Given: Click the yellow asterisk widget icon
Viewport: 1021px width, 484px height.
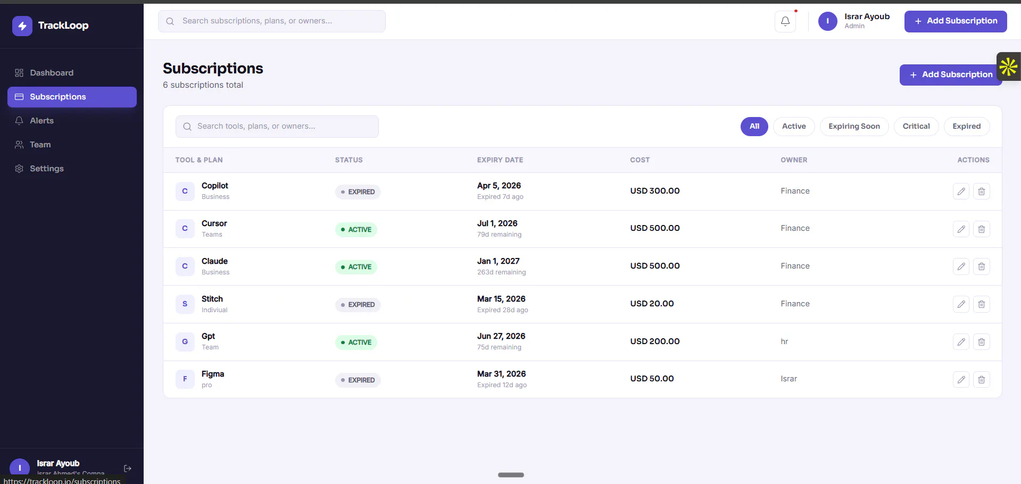Looking at the screenshot, I should tap(1008, 67).
